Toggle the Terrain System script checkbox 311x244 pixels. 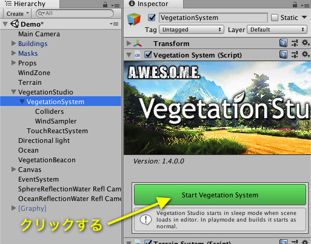coord(148,242)
